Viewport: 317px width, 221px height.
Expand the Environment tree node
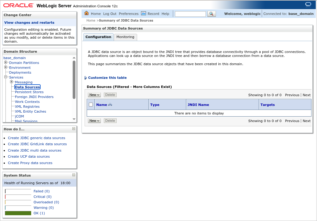(5, 67)
